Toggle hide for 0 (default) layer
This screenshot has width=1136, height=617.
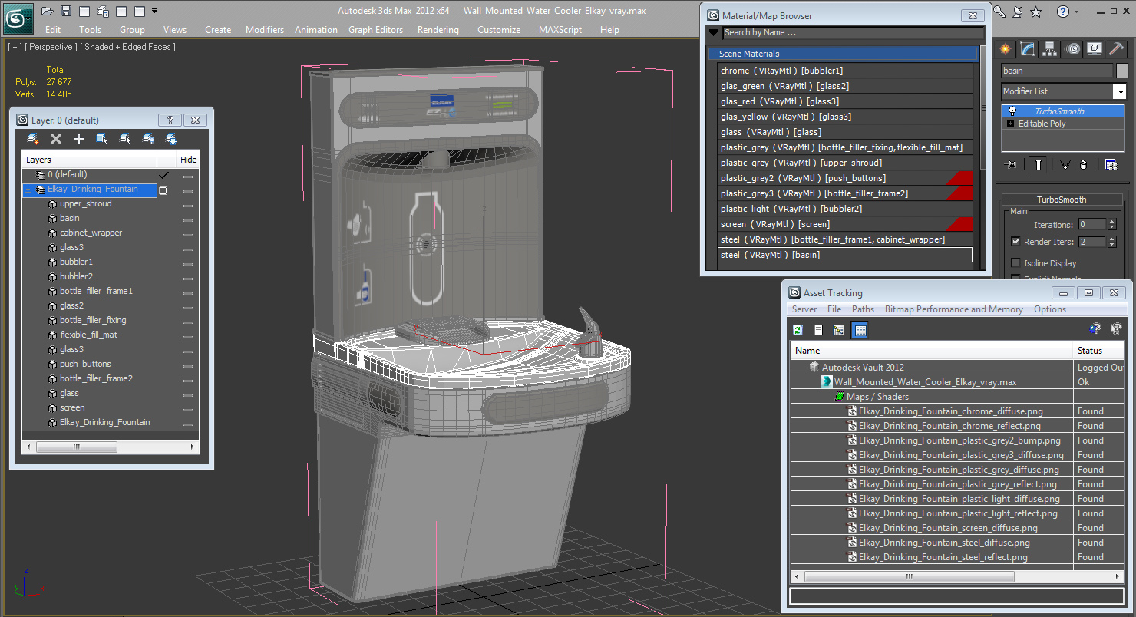(188, 175)
